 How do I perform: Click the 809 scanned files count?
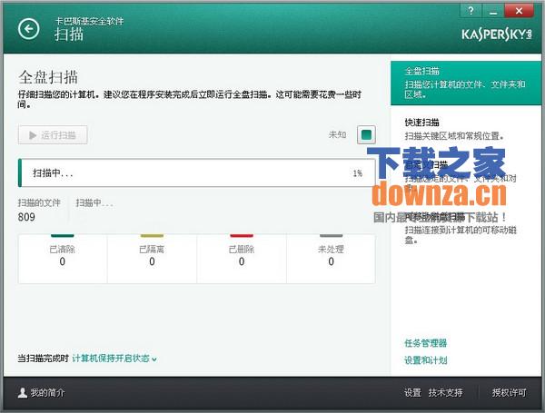click(26, 217)
